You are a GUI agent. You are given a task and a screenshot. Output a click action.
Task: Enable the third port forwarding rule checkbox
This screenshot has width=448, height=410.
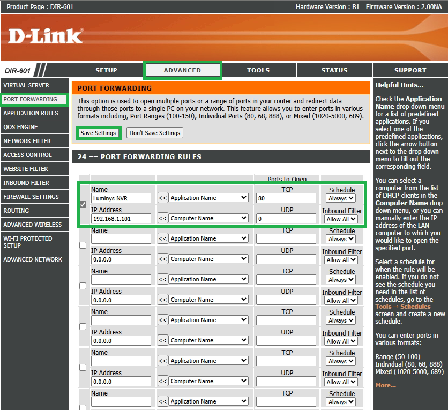(83, 286)
